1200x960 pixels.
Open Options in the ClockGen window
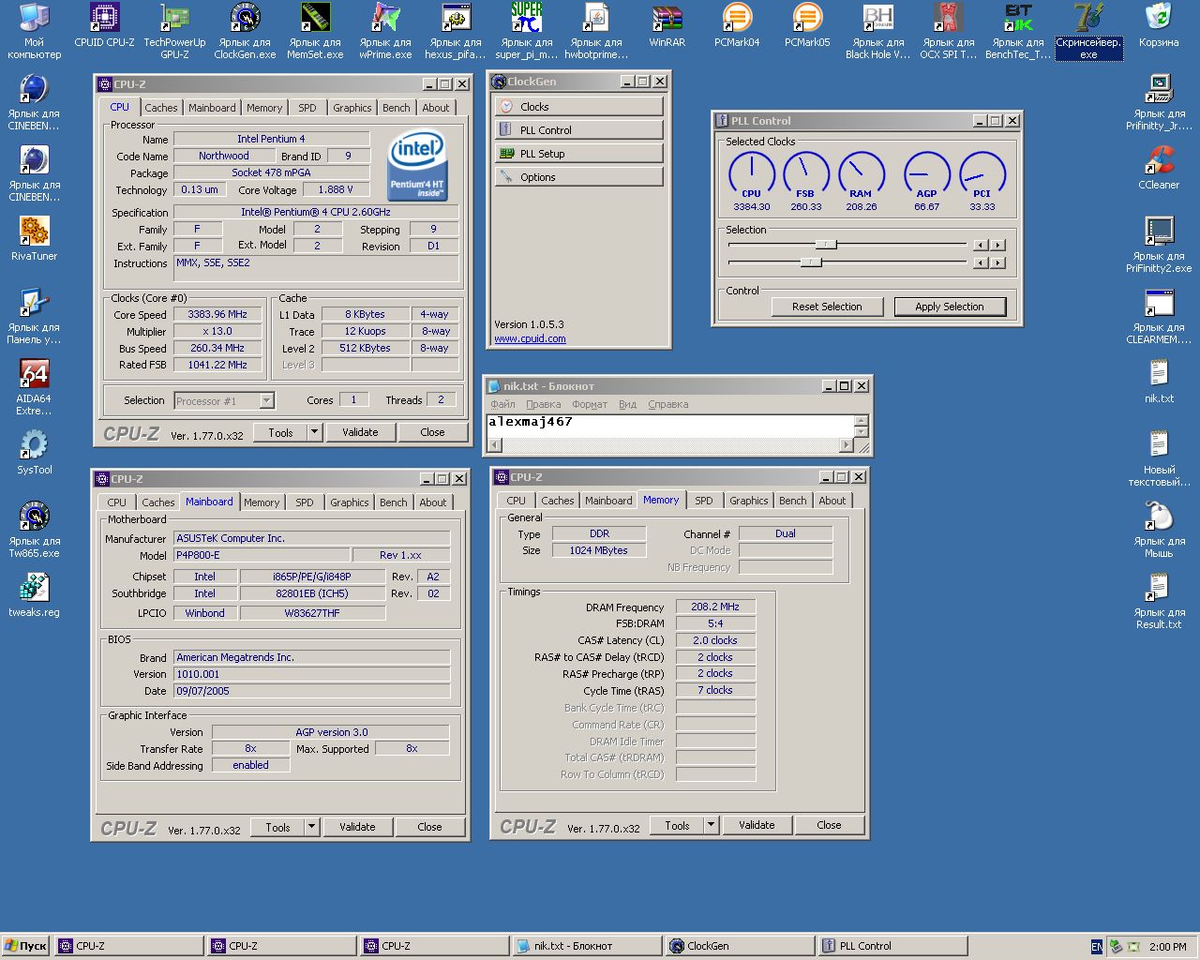tap(578, 176)
